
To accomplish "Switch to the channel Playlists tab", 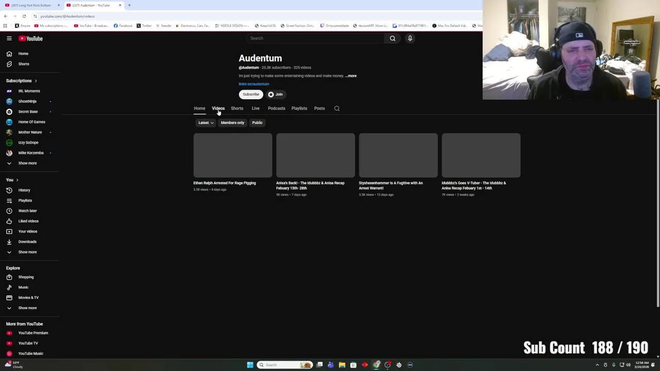I will coord(299,108).
